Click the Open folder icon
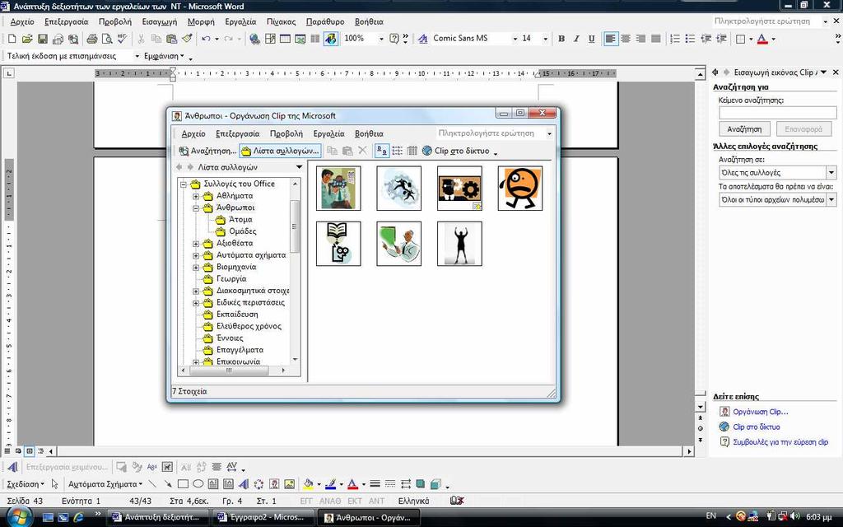This screenshot has height=527, width=843. coord(27,39)
